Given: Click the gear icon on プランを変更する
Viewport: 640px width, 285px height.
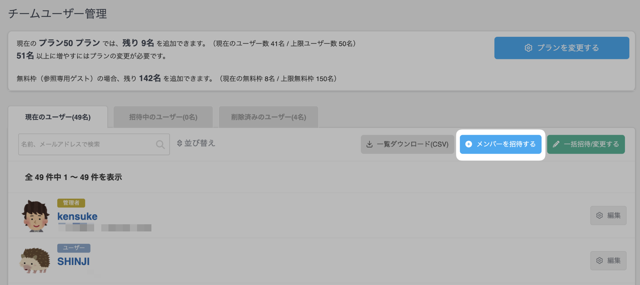Looking at the screenshot, I should (x=528, y=48).
